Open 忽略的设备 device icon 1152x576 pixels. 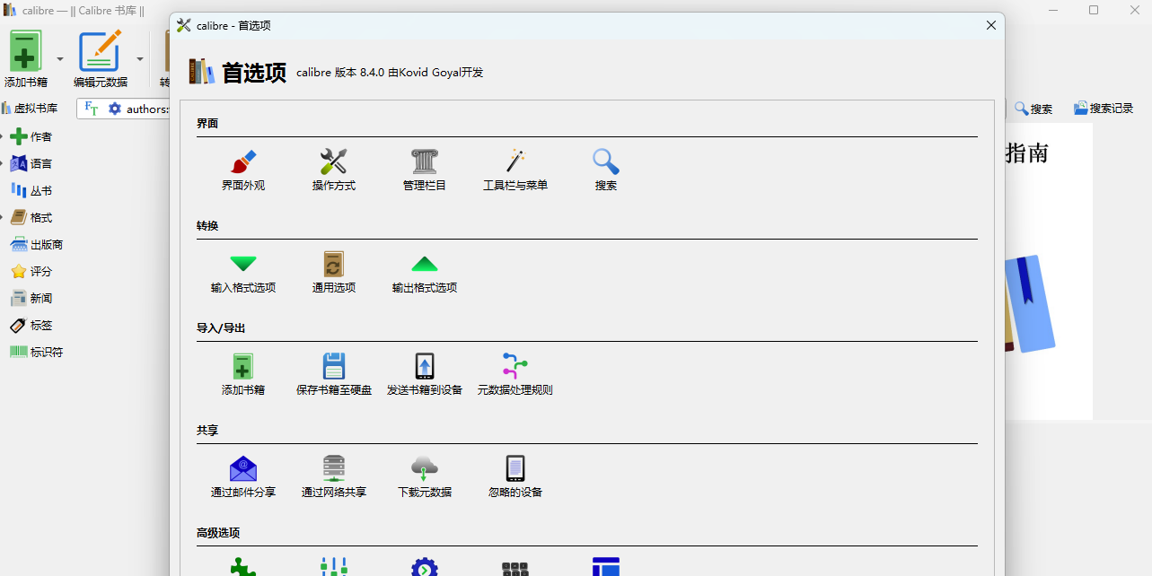pos(515,469)
